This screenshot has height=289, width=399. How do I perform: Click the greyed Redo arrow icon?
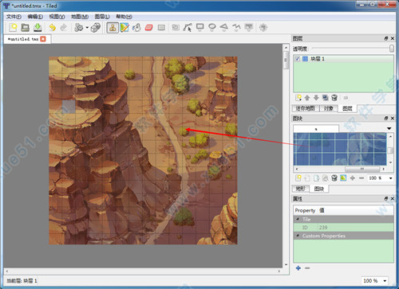coord(64,27)
